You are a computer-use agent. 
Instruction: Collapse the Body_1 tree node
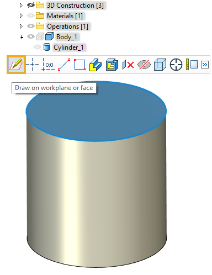click(22, 37)
